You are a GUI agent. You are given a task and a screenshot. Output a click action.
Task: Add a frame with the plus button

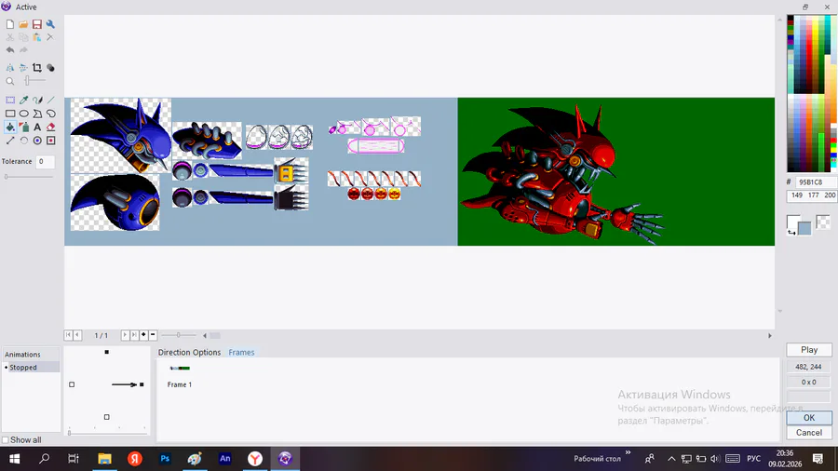click(x=143, y=335)
